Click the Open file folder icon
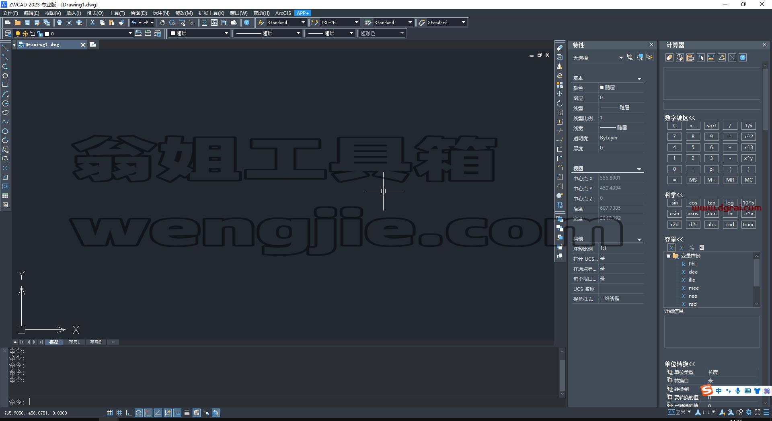The height and width of the screenshot is (421, 772). point(17,22)
